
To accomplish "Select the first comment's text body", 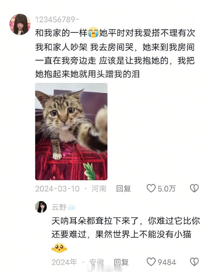I will [x=115, y=53].
